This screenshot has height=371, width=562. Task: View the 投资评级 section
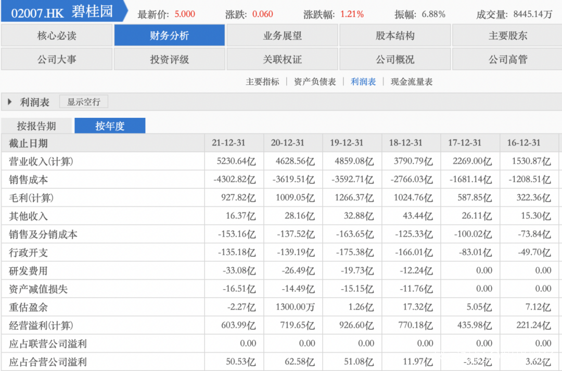(x=170, y=59)
